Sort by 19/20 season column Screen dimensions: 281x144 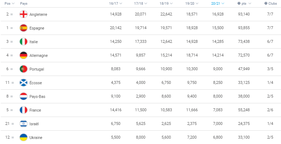[192, 3]
